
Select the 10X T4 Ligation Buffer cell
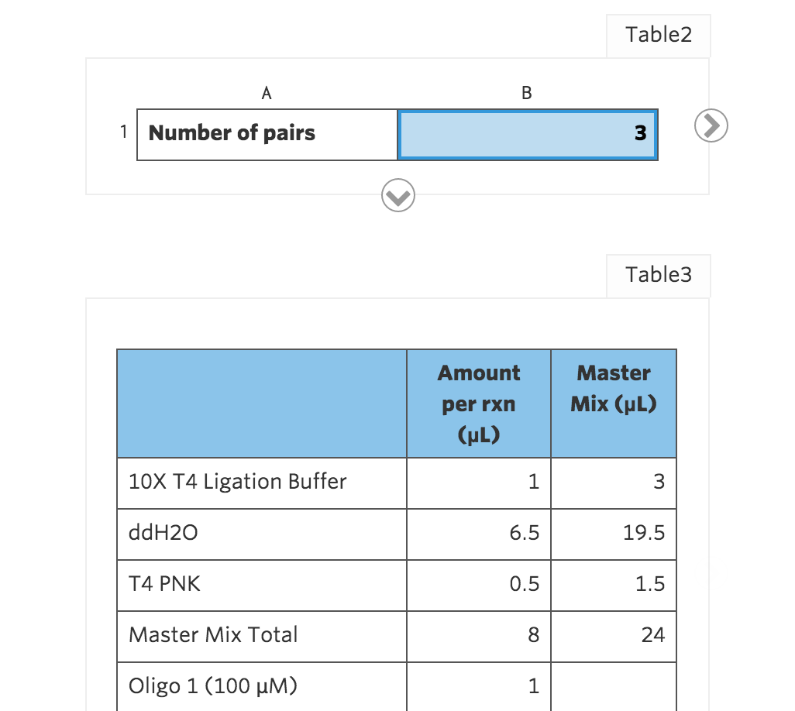tap(262, 483)
